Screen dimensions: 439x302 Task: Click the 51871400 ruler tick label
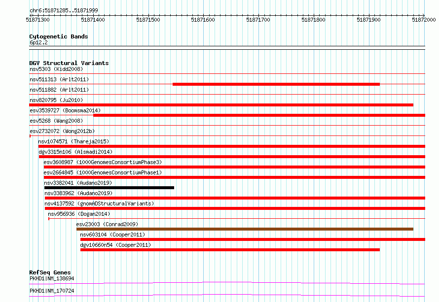click(93, 20)
